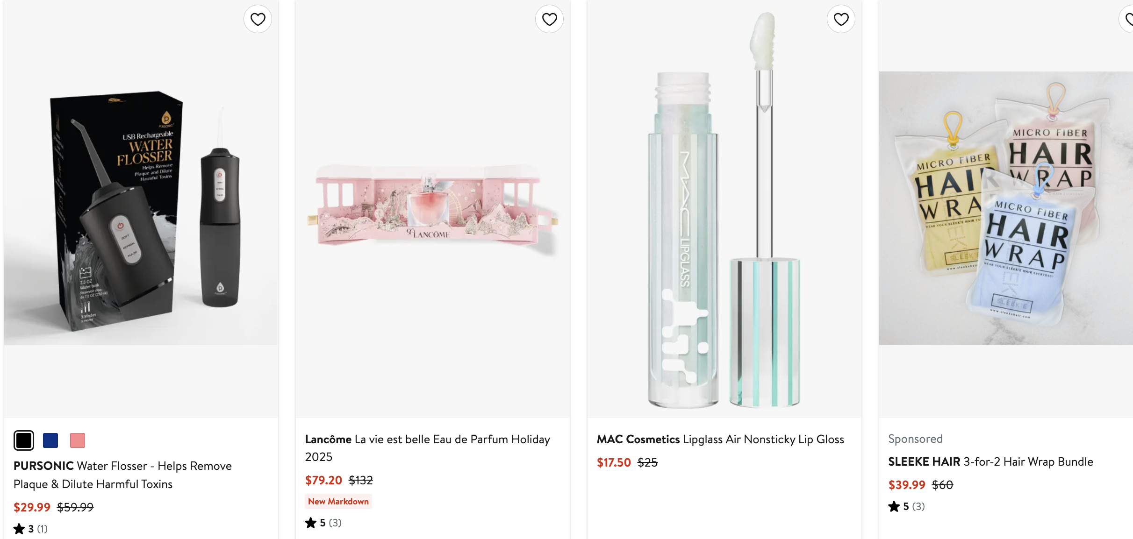
Task: Open PURSONIC Water Flosser product title link
Action: tap(122, 475)
